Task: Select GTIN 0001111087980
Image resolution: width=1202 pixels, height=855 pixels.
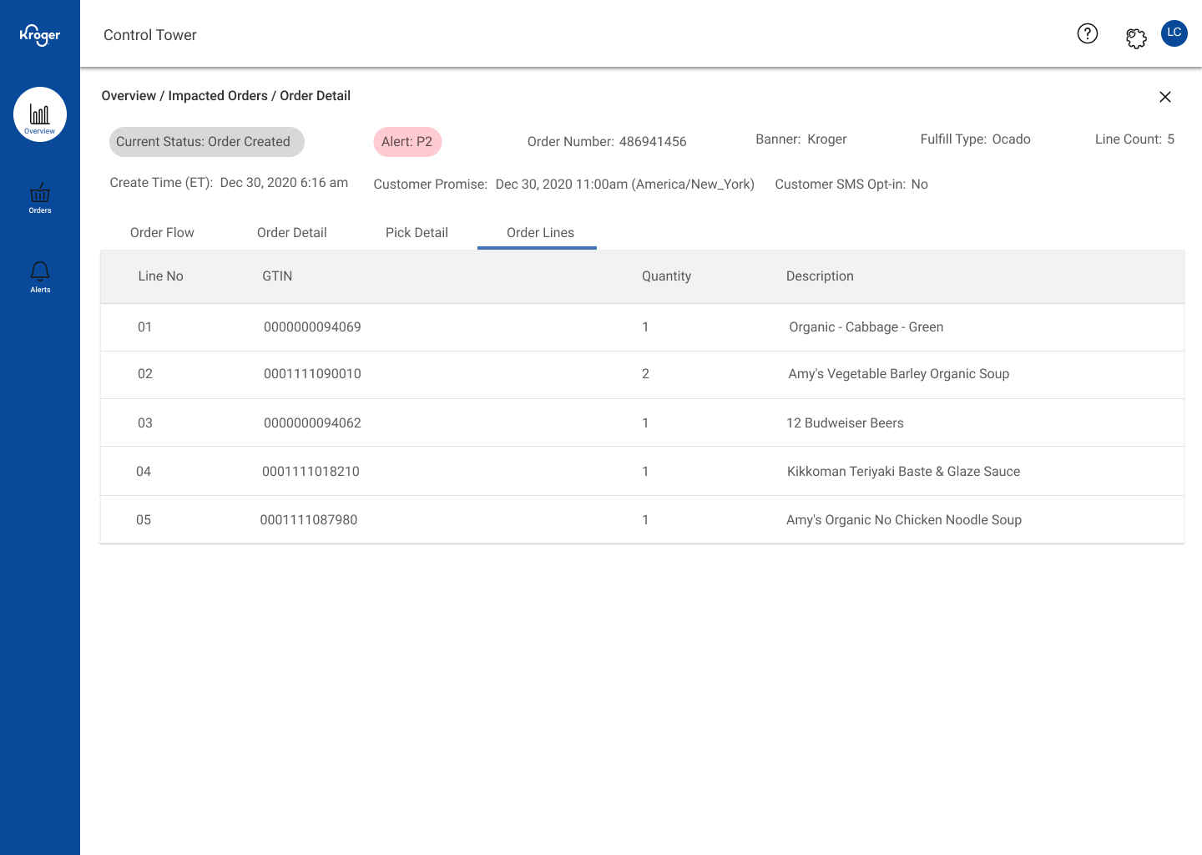Action: point(309,520)
